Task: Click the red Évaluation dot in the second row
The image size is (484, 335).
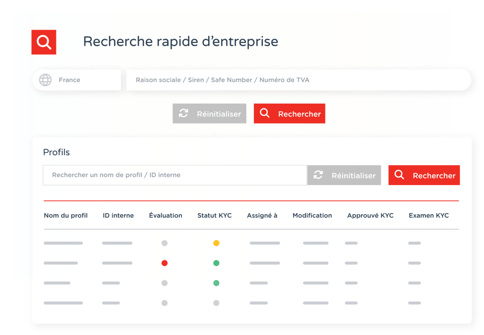Action: click(x=165, y=263)
